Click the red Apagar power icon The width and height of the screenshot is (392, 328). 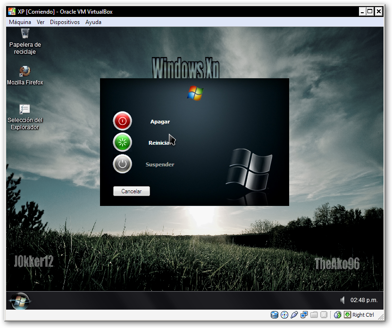122,121
